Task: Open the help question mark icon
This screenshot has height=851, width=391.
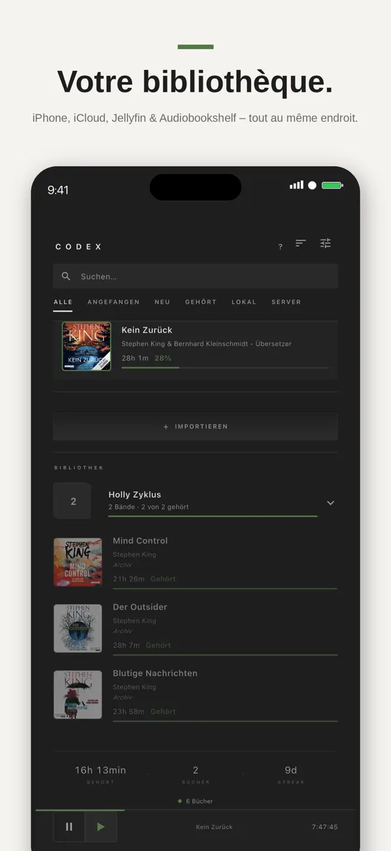Action: click(280, 247)
